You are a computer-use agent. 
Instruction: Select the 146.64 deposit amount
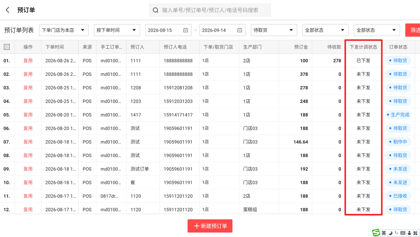coord(301,142)
